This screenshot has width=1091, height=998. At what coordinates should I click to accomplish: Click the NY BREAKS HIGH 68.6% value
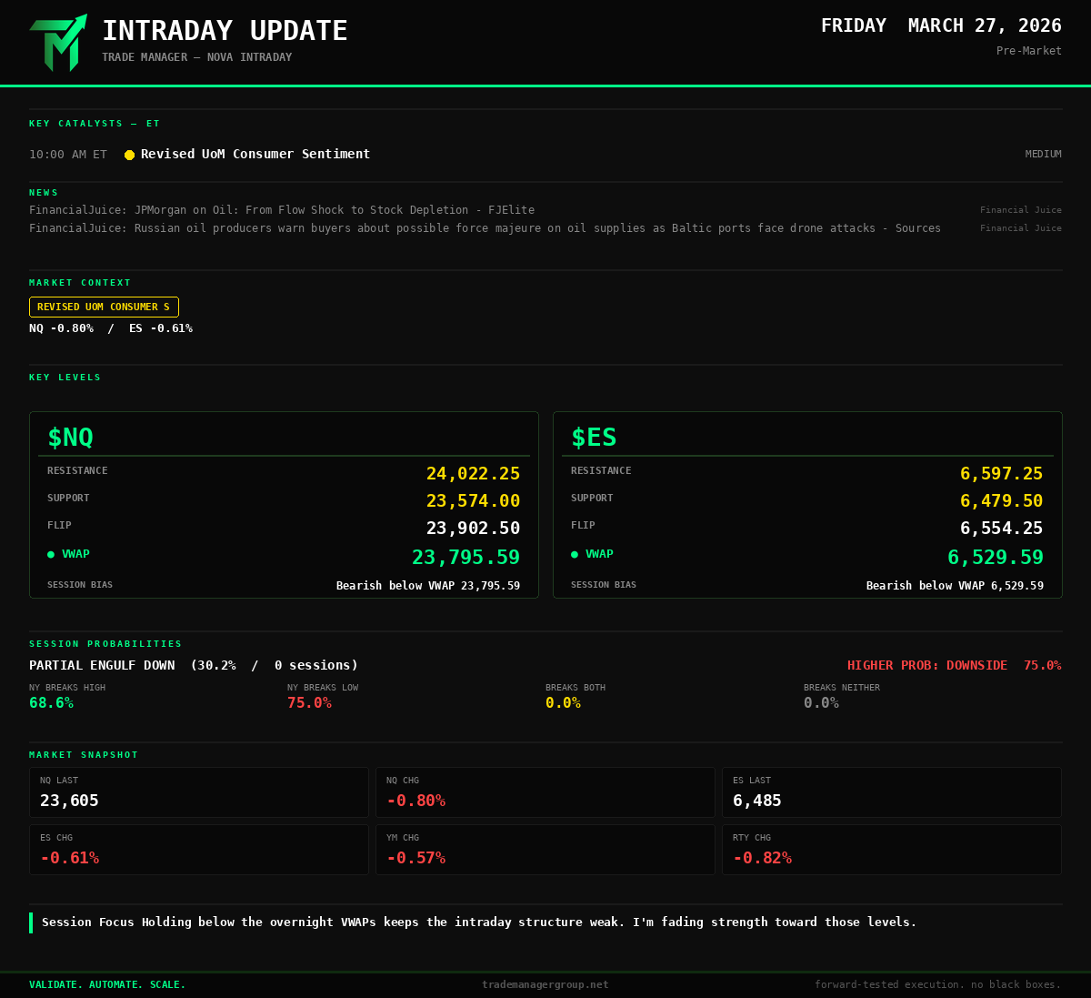pos(51,703)
